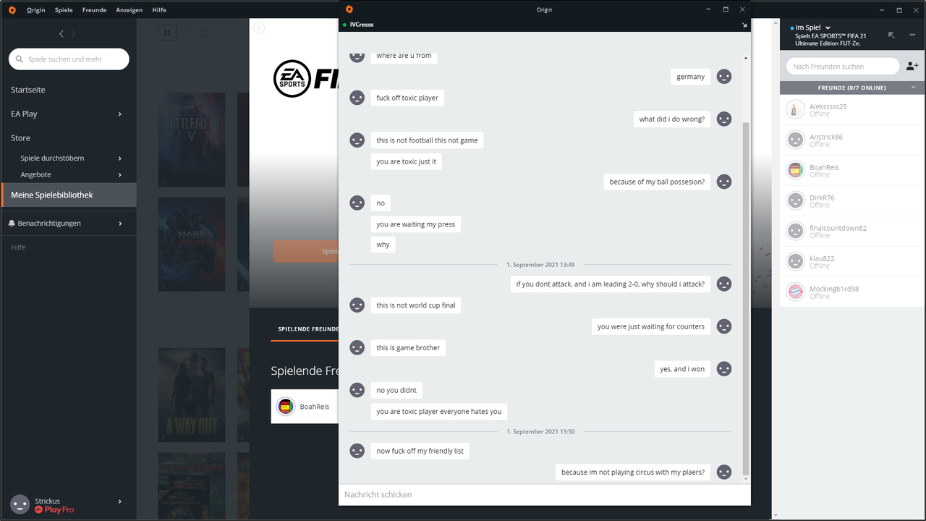Viewport: 926px width, 521px height.
Task: Click the forward navigation arrow
Action: tap(73, 34)
